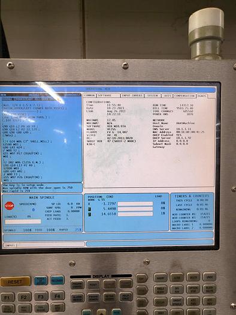Select the red STOP spindle icon

click(x=9, y=206)
